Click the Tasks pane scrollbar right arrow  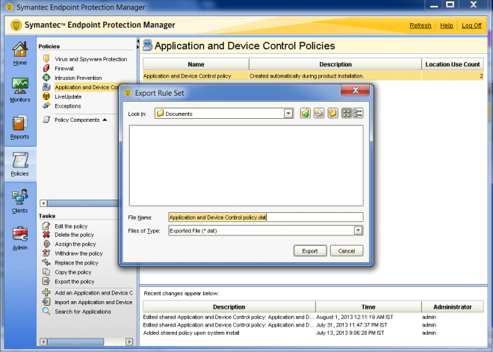tap(129, 342)
